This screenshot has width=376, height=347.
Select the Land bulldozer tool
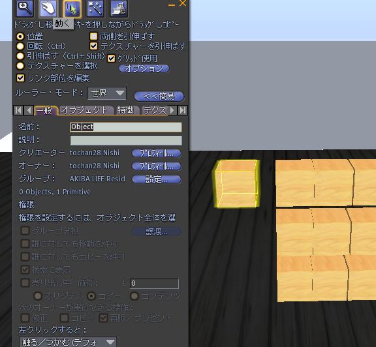coord(119,8)
